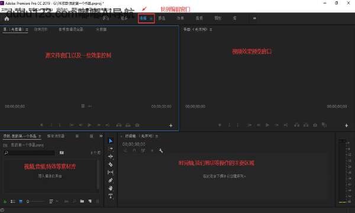Switch to the Audio Clip Mixer tab
Image resolution: width=355 pixels, height=213 pixels.
coord(71,30)
